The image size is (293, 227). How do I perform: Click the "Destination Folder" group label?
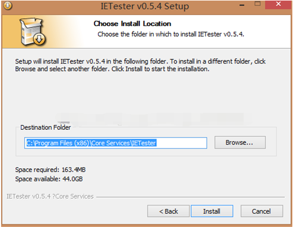(45, 127)
